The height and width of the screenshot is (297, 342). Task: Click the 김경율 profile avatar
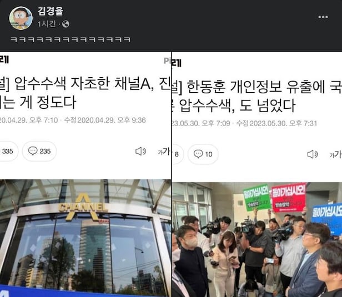(21, 18)
